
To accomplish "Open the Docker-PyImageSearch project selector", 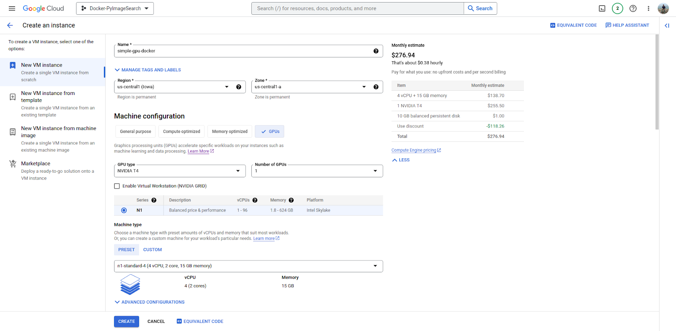I will click(115, 8).
